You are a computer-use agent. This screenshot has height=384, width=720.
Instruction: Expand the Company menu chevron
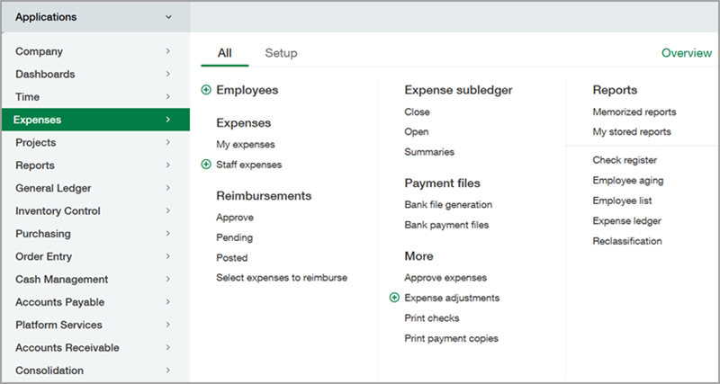point(167,52)
